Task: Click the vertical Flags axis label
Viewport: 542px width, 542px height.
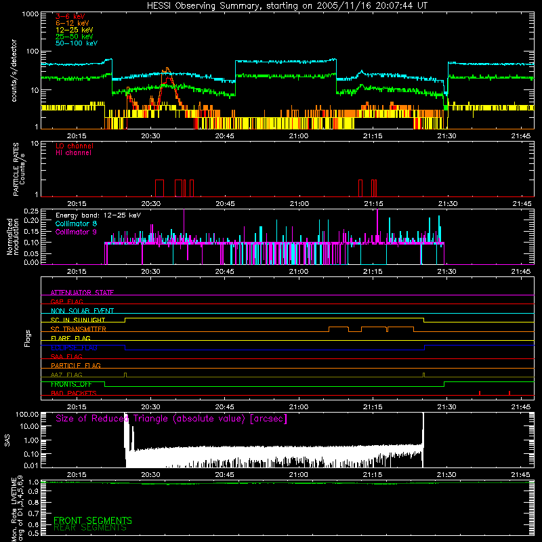Action: point(27,338)
